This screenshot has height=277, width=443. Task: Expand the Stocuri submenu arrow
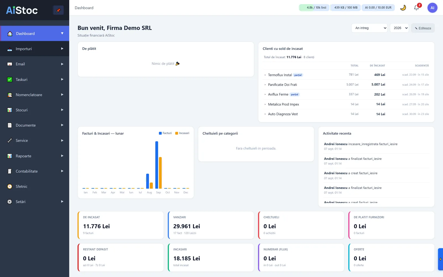coord(62,110)
